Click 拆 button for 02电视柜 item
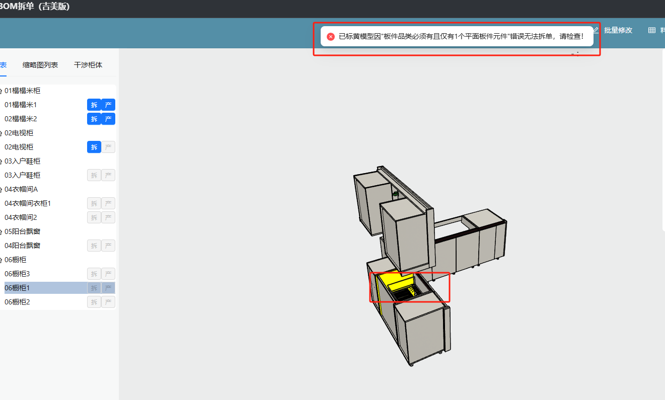This screenshot has width=665, height=400. pos(94,147)
